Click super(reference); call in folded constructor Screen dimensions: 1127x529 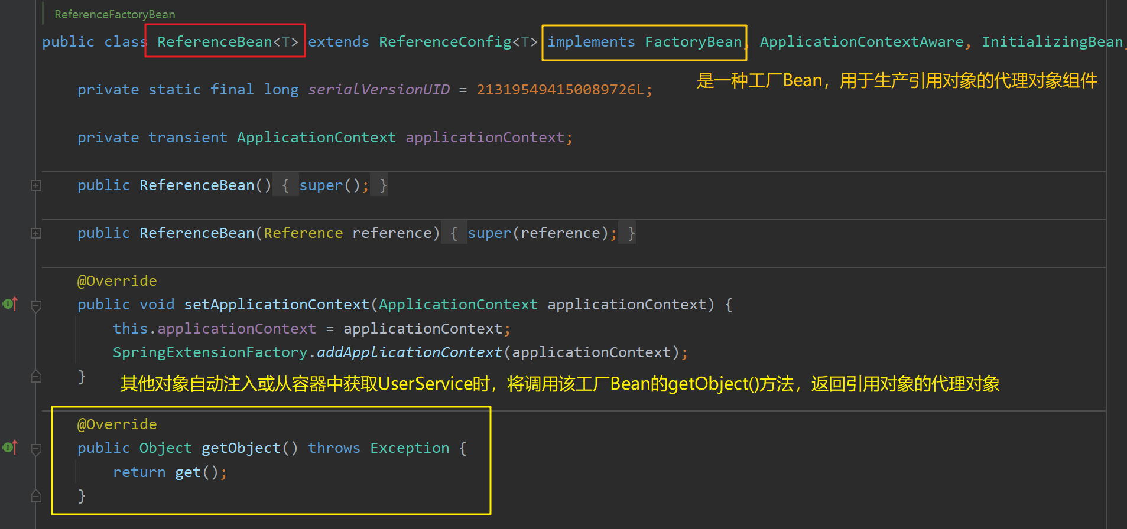coord(542,233)
